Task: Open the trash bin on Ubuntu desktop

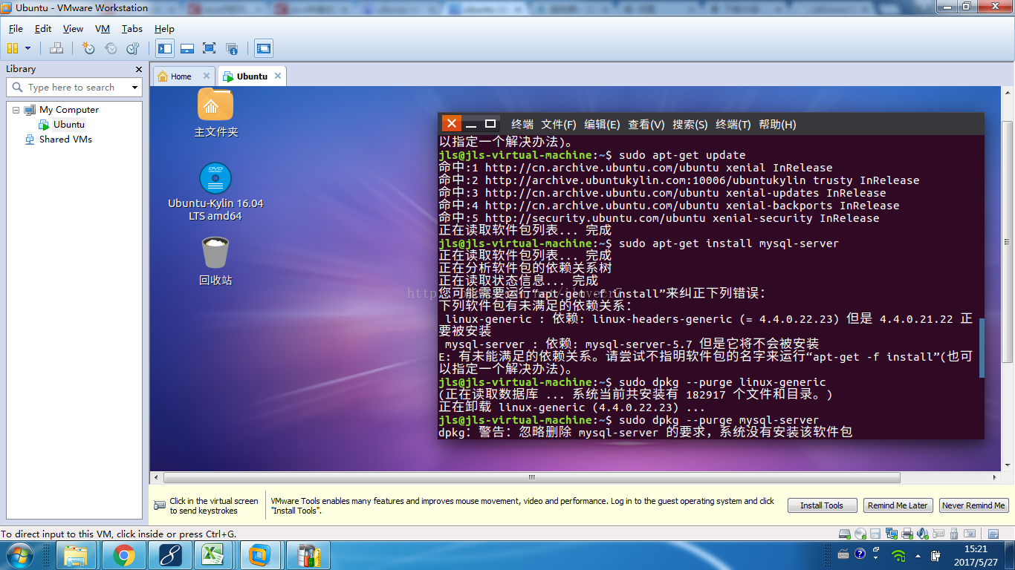Action: tap(215, 261)
